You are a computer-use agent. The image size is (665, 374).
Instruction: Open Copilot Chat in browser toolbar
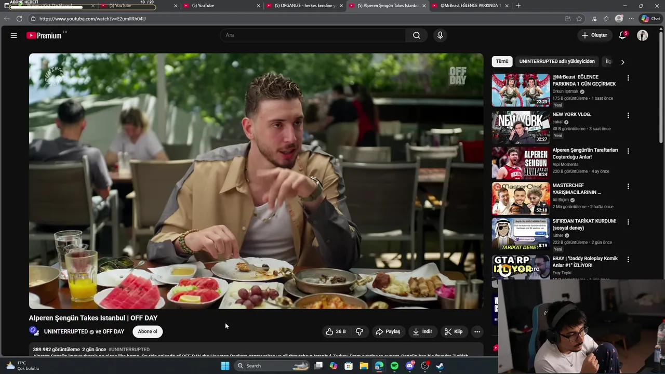pos(650,19)
